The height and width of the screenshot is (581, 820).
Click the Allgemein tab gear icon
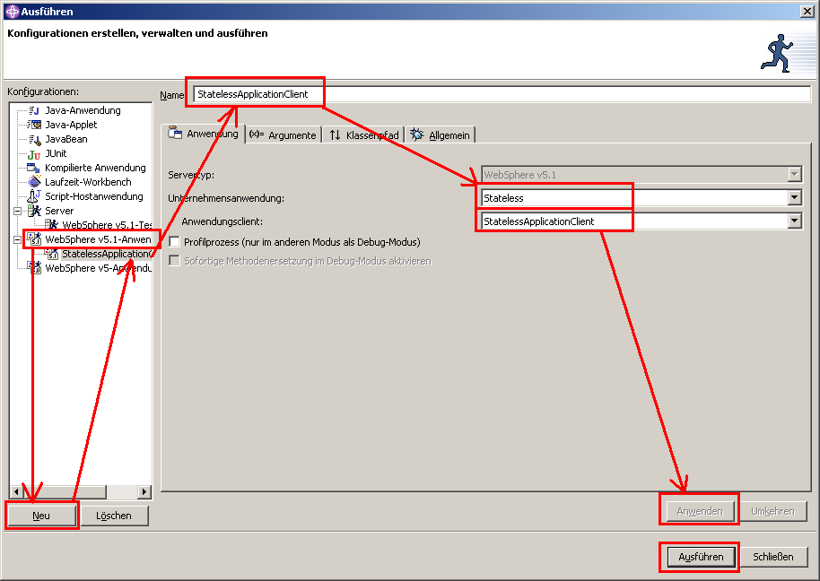(417, 134)
